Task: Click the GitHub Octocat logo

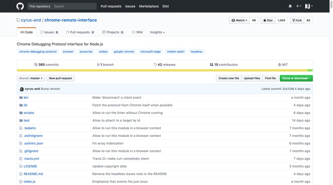Action: coord(20,6)
